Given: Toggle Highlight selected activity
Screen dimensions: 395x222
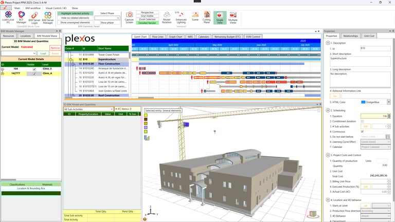Looking at the screenshot, I should click(x=75, y=13).
